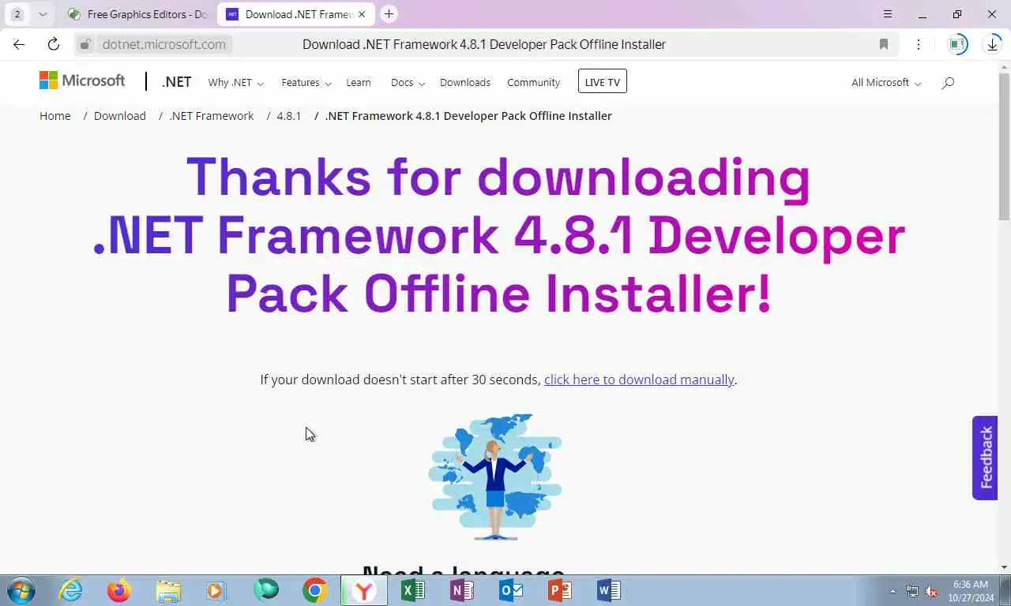Expand the All Microsoft dropdown
This screenshot has height=606, width=1011.
tap(886, 82)
